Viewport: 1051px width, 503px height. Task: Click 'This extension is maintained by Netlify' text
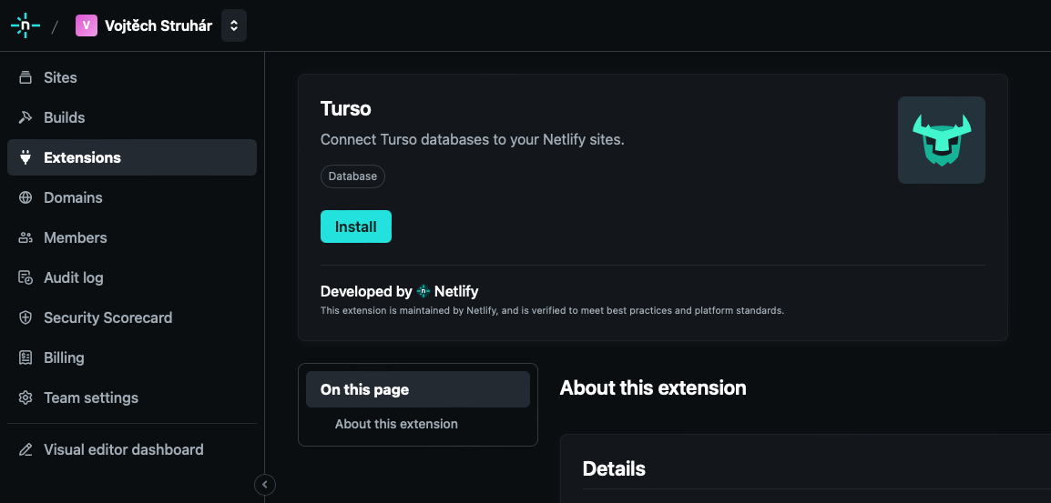tap(552, 311)
